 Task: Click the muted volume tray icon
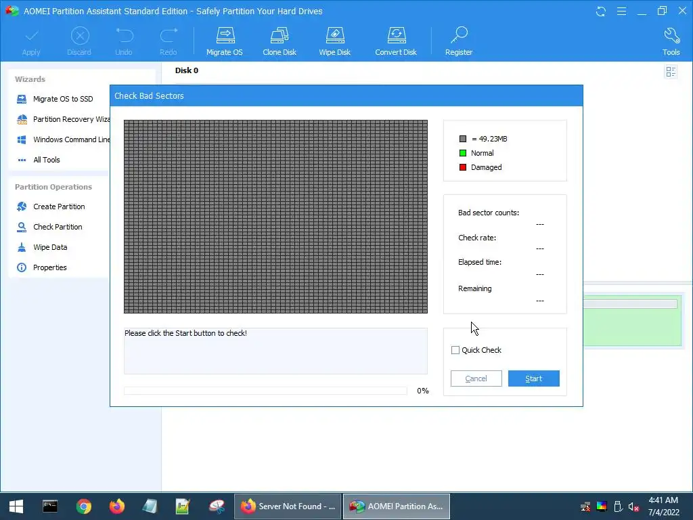[x=633, y=506]
